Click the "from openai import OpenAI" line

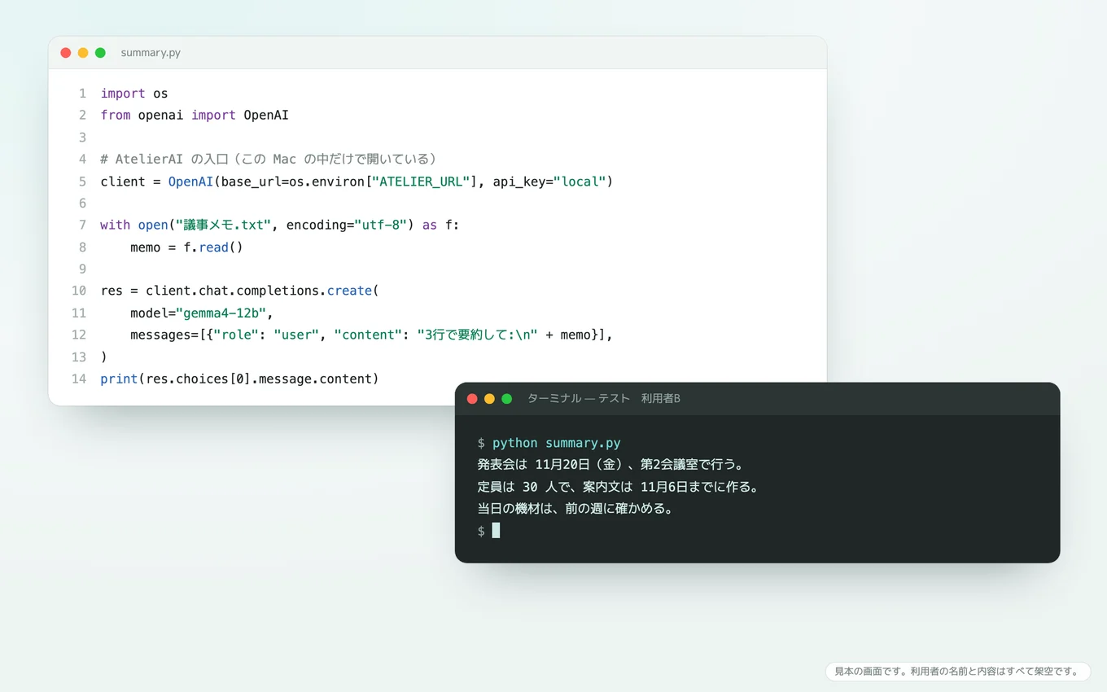coord(195,116)
